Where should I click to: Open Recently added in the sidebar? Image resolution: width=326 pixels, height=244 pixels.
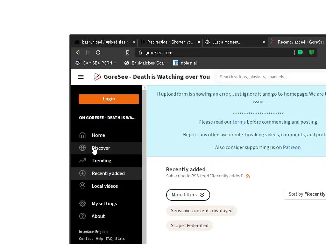[106, 173]
